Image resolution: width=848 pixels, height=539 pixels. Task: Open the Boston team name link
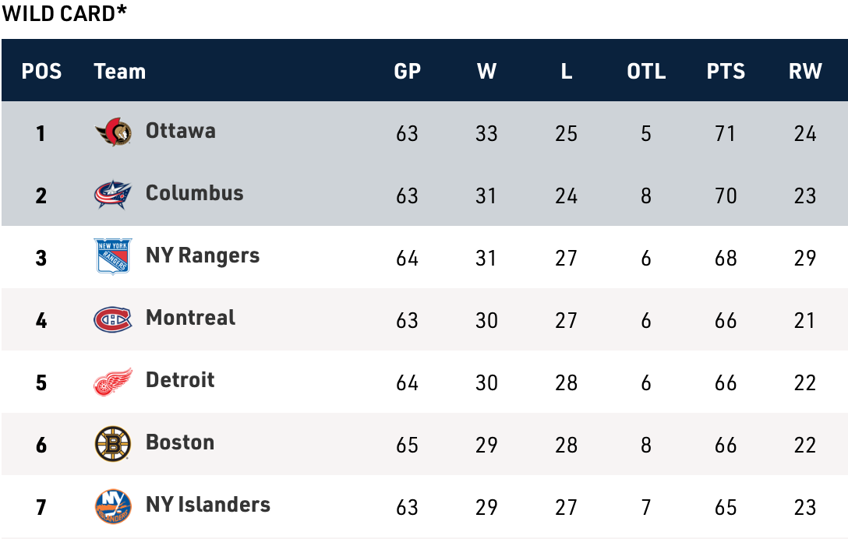[180, 442]
